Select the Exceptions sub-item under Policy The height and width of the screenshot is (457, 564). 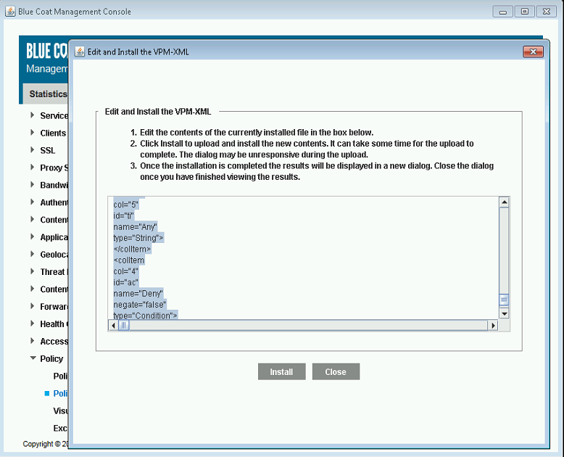pos(60,428)
